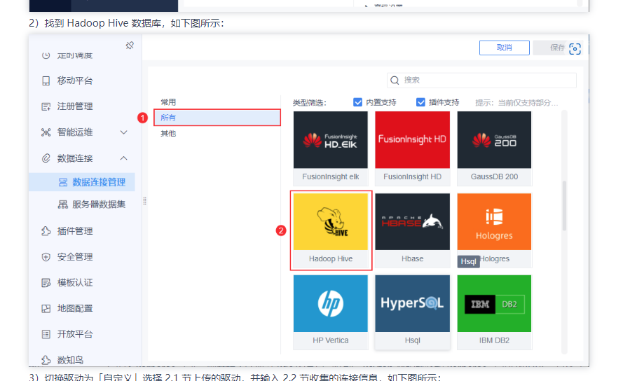637x381 pixels.
Task: Click the 地图配置 label
Action: pyautogui.click(x=75, y=309)
